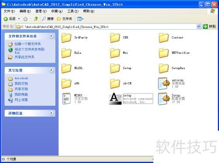The width and height of the screenshot is (219, 163).
Task: Select the Setup configuration settings file icon
Action: 164,99
